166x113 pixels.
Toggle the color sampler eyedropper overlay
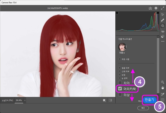163,94
